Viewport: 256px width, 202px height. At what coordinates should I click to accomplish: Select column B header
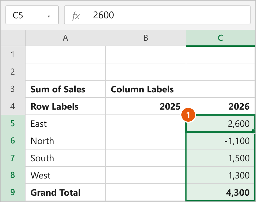click(x=146, y=38)
